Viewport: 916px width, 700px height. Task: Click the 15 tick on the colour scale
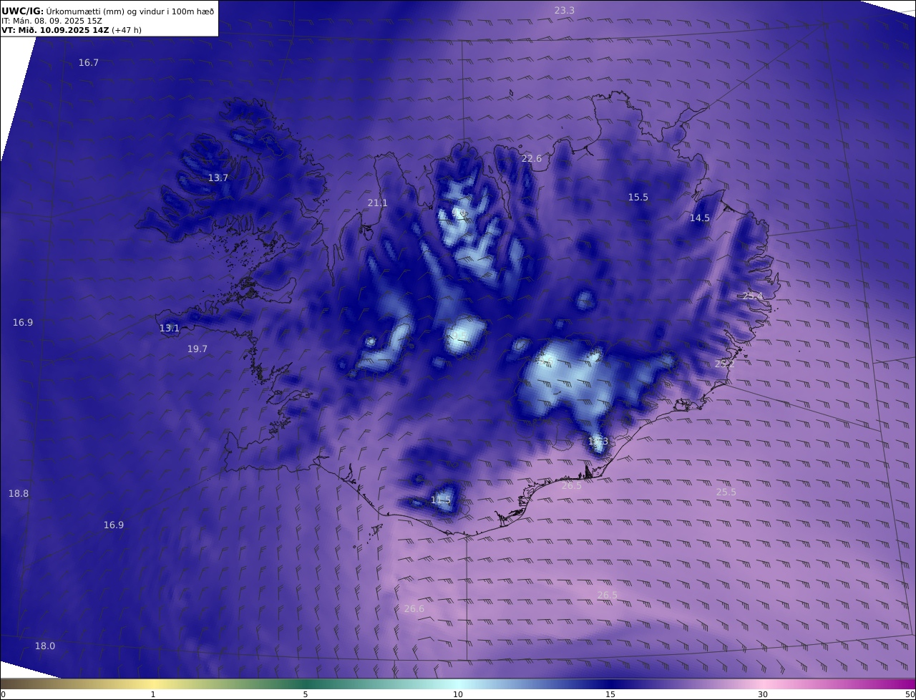(610, 694)
